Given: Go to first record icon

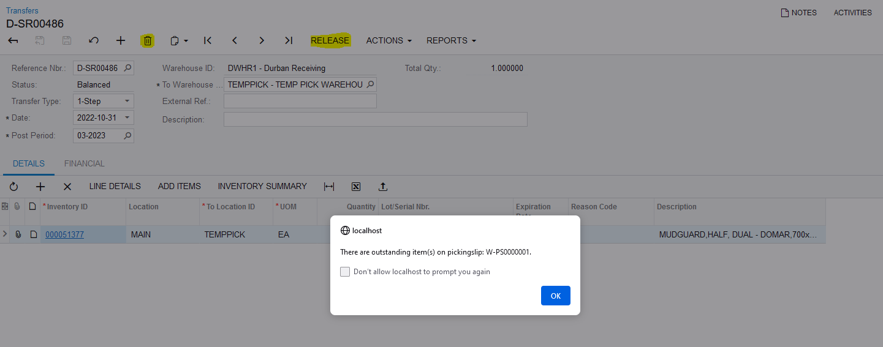Looking at the screenshot, I should click(208, 40).
